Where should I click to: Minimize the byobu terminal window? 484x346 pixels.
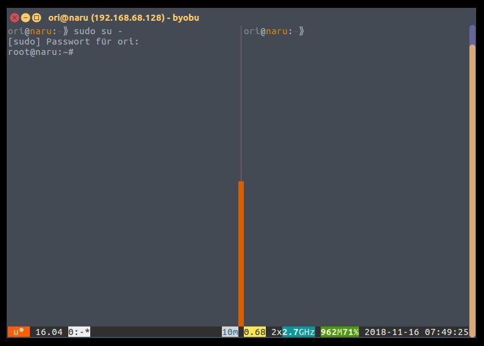[26, 18]
